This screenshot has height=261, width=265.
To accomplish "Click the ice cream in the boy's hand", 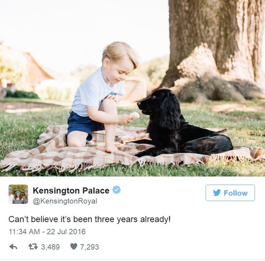I will [x=135, y=115].
